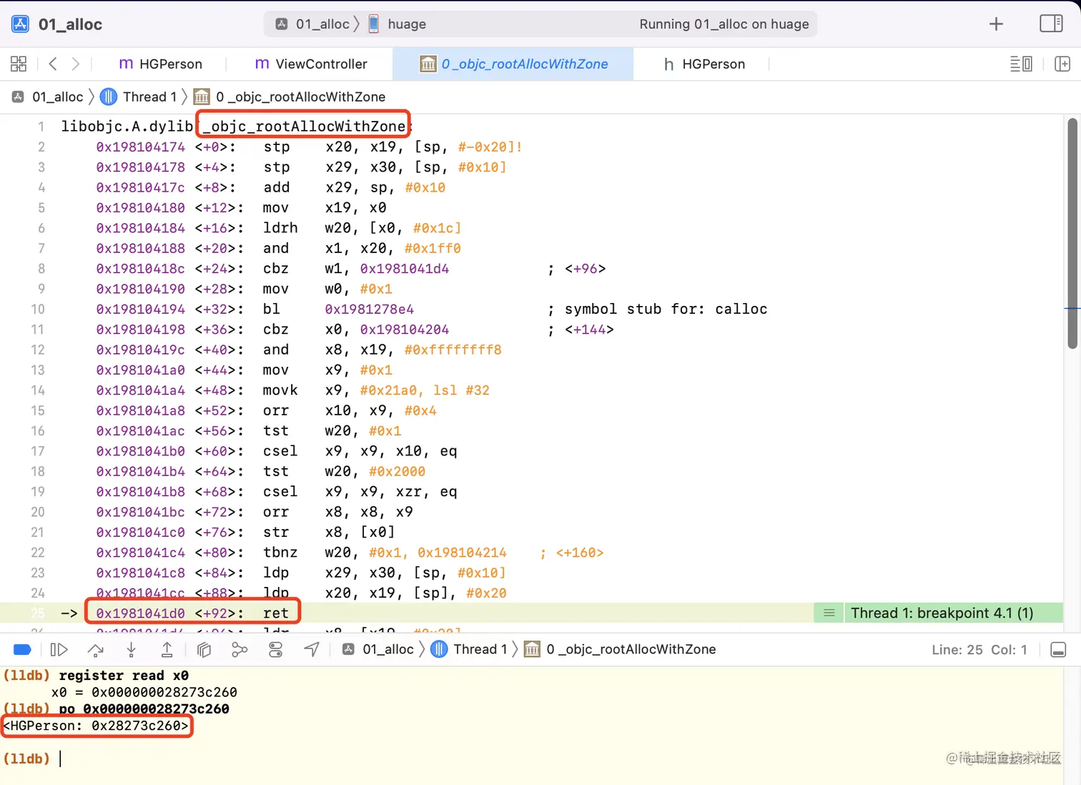
Task: Click the 'symbol stub for: calloc' comment
Action: [x=666, y=309]
